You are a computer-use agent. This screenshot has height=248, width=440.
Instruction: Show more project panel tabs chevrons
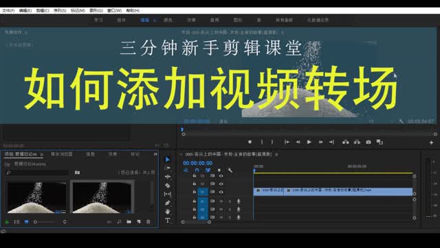[x=155, y=154]
